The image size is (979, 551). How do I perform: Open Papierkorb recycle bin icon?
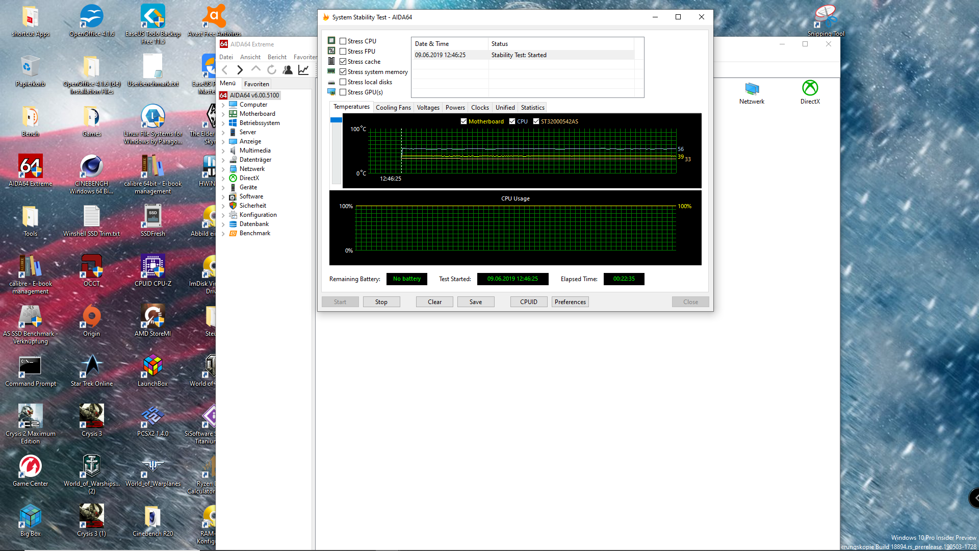click(x=31, y=70)
